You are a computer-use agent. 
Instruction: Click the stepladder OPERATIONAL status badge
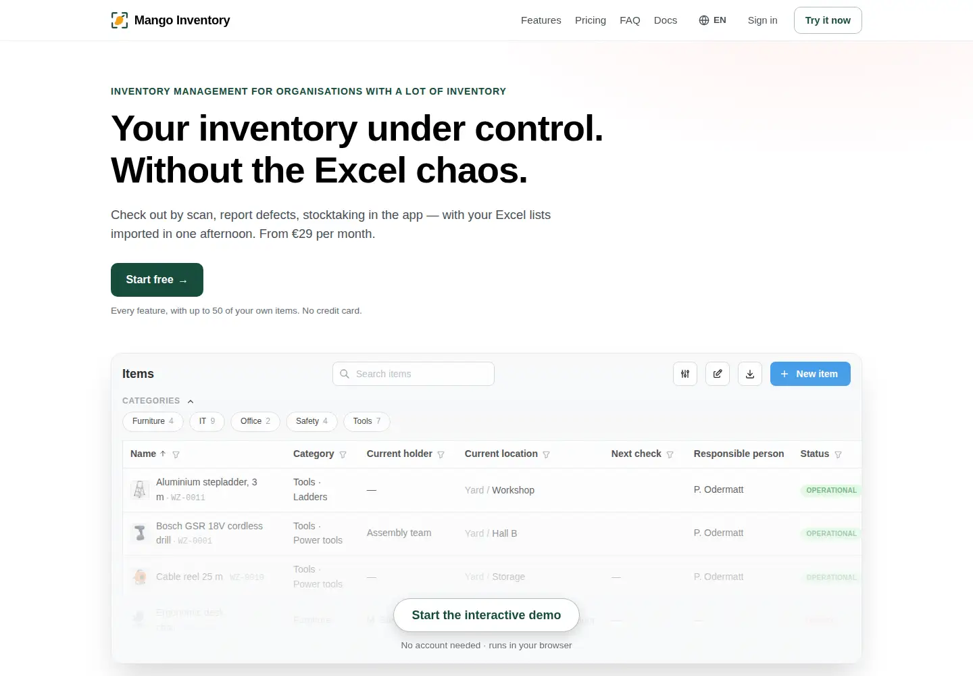point(831,490)
